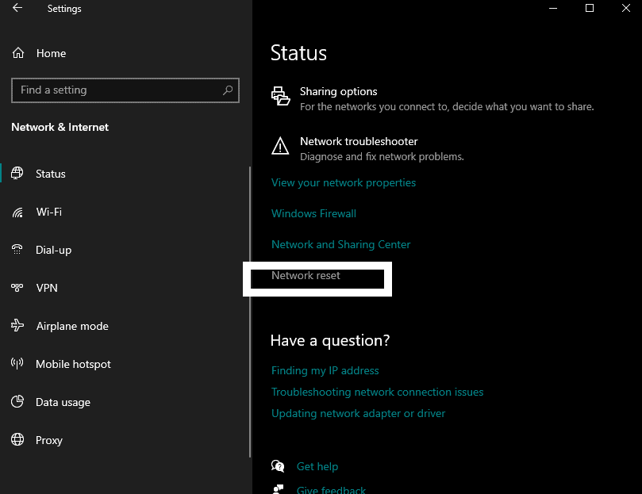
Task: Click the search magnifier icon
Action: coord(228,90)
